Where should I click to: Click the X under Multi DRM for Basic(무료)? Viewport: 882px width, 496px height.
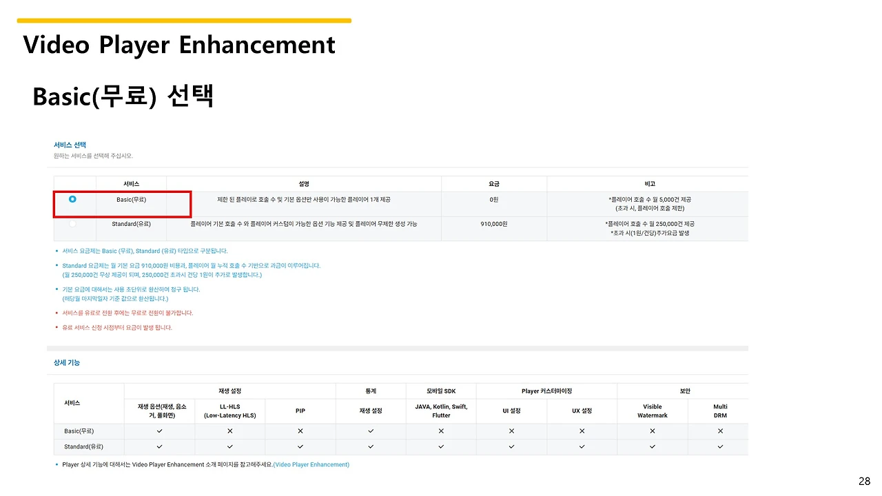pyautogui.click(x=719, y=431)
